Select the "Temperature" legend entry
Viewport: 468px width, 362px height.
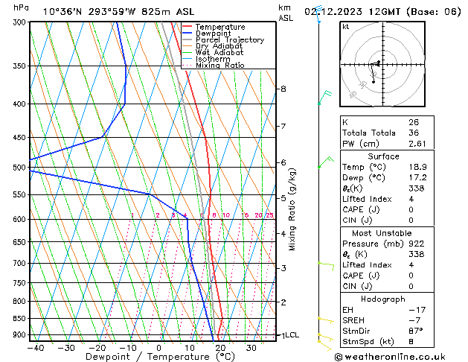(x=220, y=27)
